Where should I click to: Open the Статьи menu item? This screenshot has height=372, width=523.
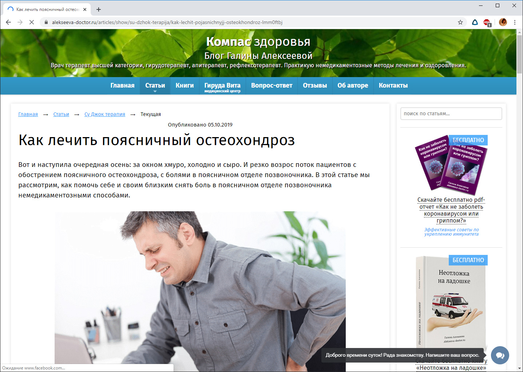click(155, 85)
